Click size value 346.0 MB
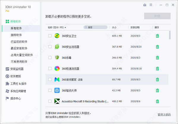The width and height of the screenshot is (178, 124). [x=117, y=58]
